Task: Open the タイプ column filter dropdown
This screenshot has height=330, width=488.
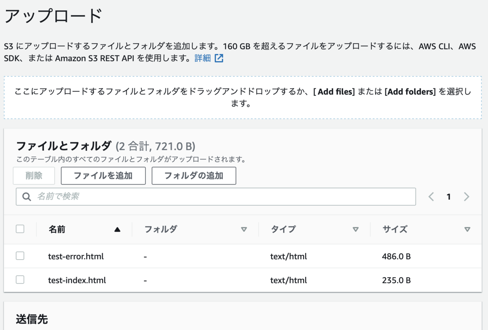Action: click(x=356, y=229)
